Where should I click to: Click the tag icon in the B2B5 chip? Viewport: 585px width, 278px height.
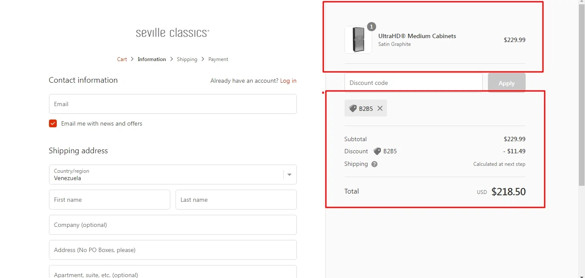[x=353, y=108]
